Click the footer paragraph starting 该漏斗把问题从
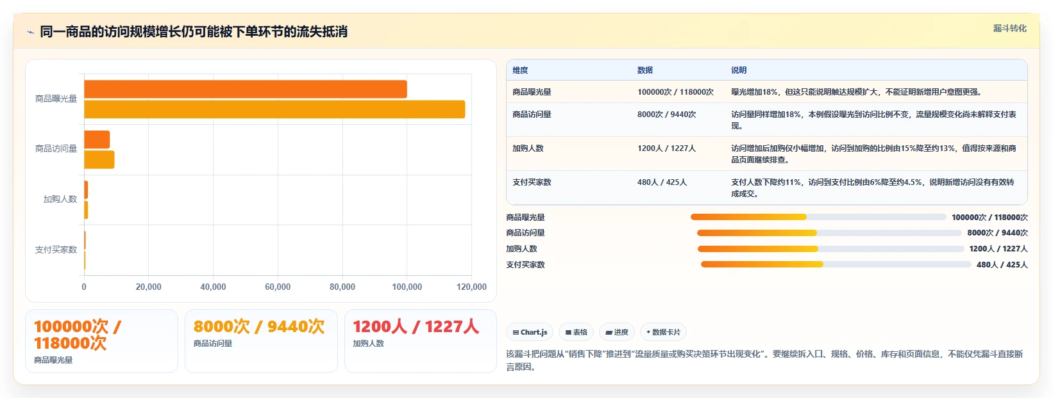The image size is (1053, 398). point(764,360)
